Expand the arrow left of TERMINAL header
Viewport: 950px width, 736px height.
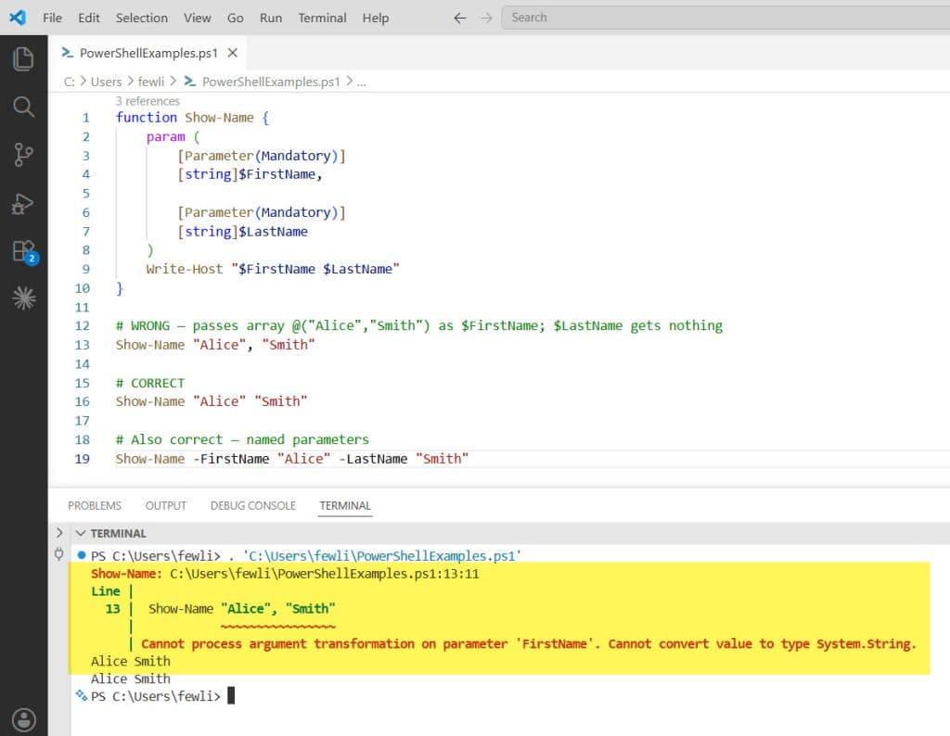tap(59, 533)
